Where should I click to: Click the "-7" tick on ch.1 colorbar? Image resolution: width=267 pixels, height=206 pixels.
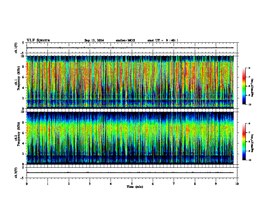(x=249, y=77)
